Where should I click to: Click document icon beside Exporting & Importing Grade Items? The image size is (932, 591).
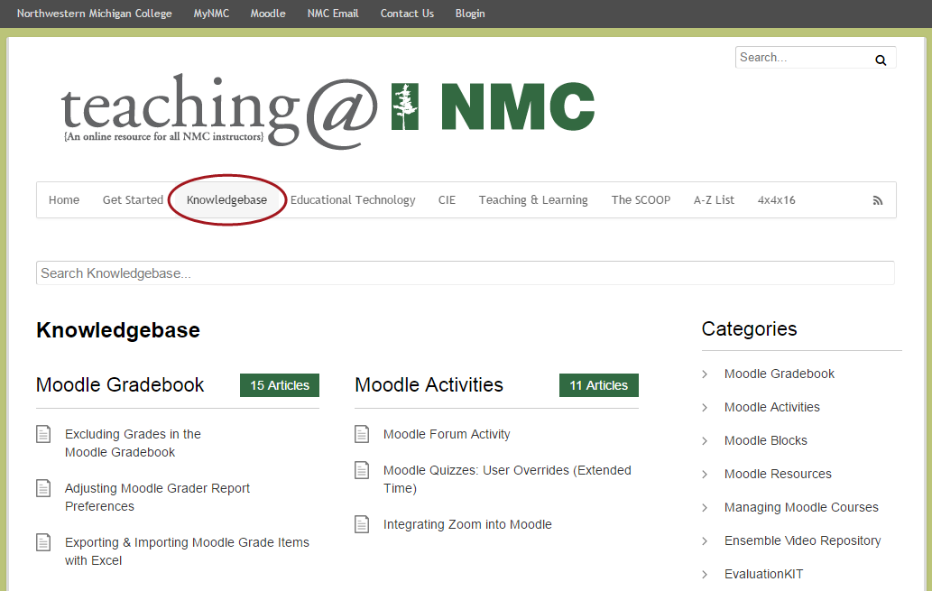coord(43,542)
